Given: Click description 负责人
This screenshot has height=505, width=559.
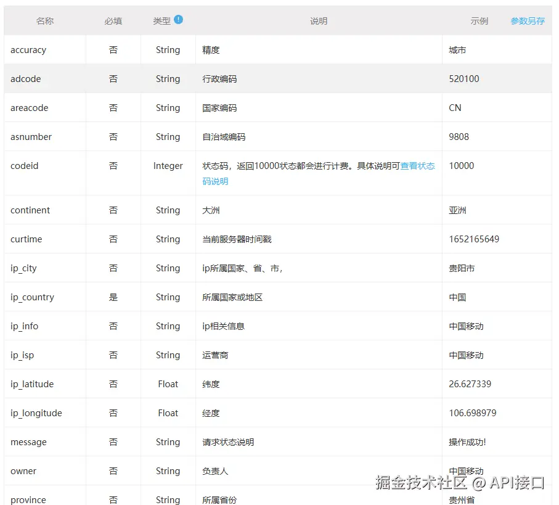Looking at the screenshot, I should pyautogui.click(x=215, y=470).
